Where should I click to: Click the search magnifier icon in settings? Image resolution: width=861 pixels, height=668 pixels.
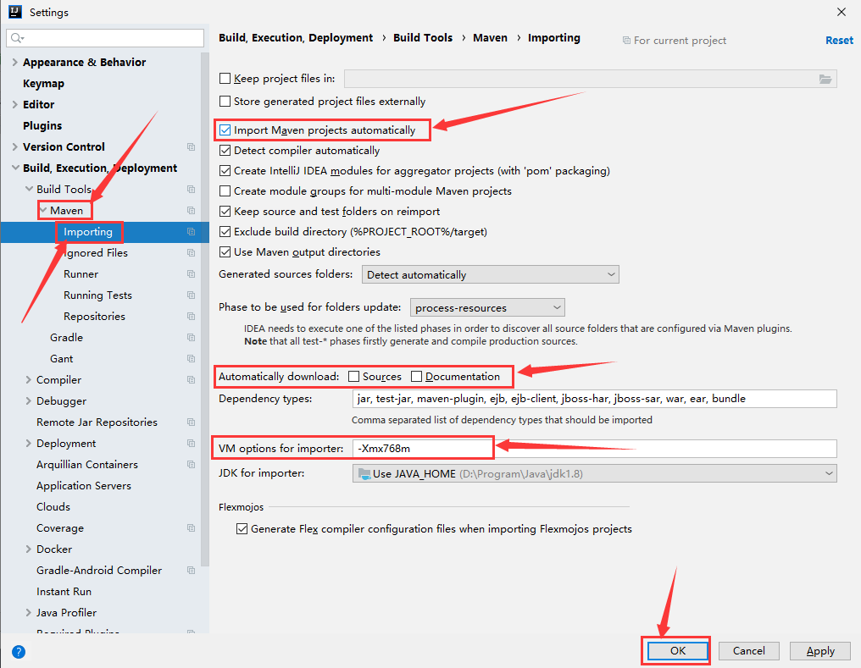pyautogui.click(x=17, y=38)
